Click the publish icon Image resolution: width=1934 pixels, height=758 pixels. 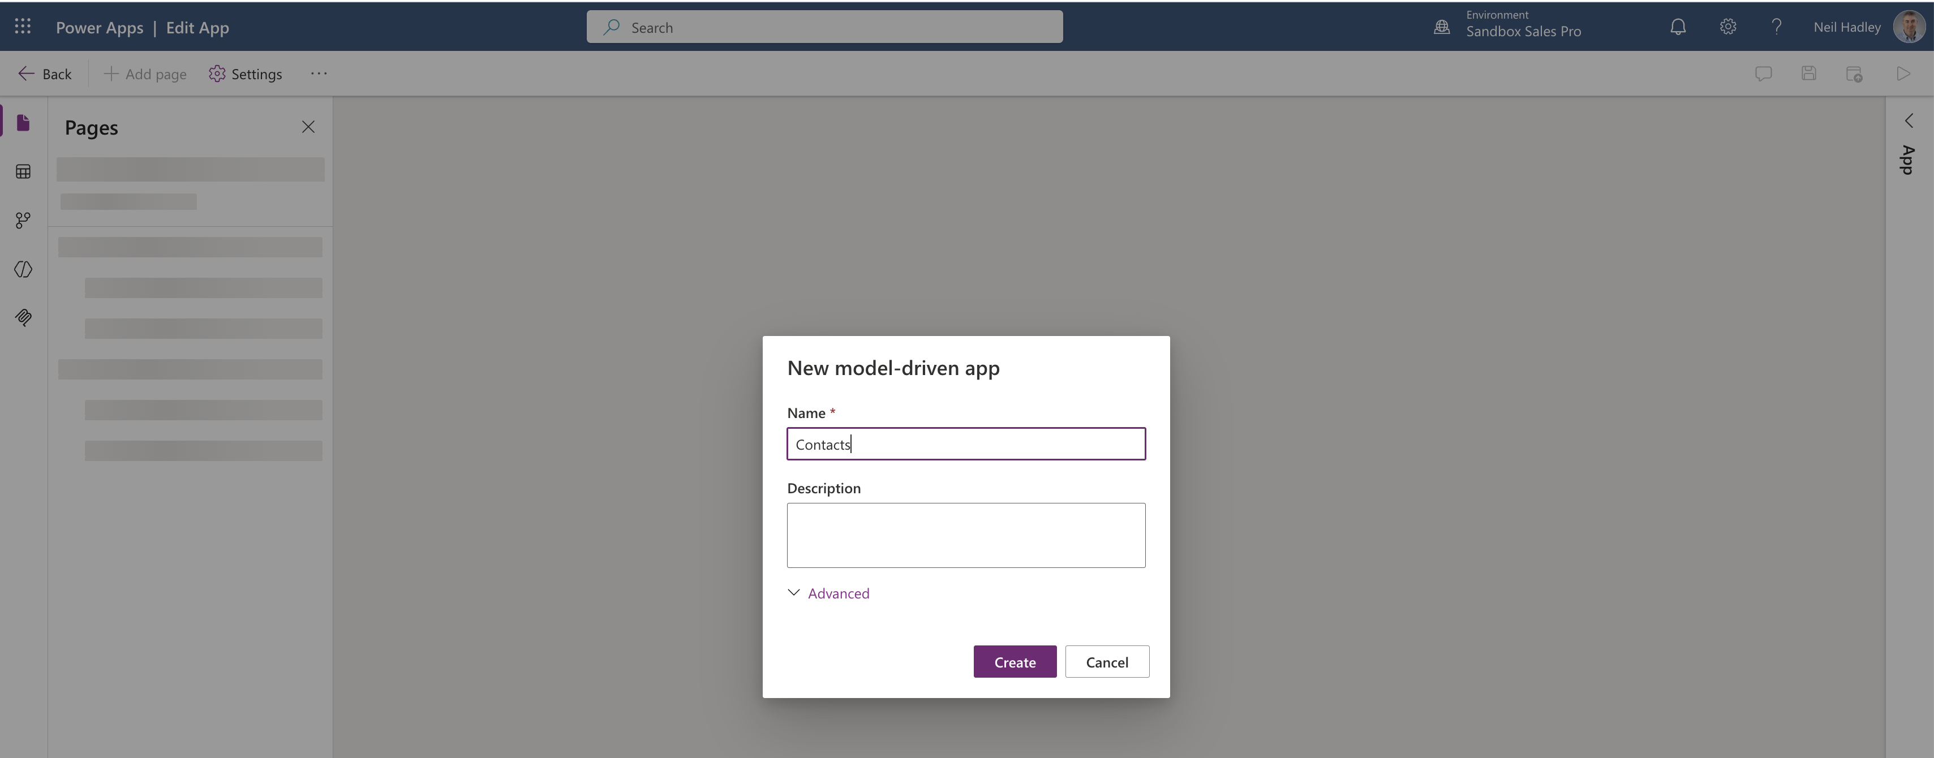tap(1854, 74)
